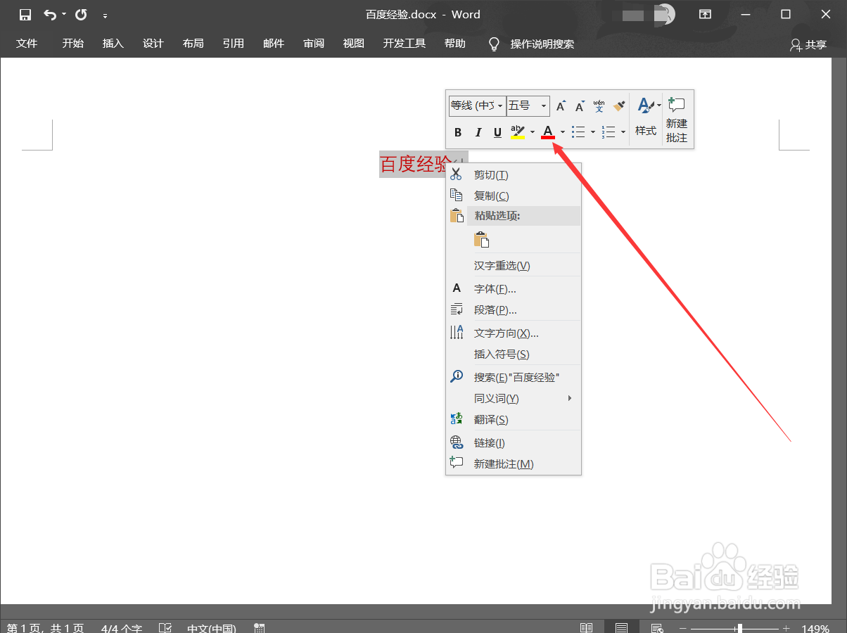Image resolution: width=847 pixels, height=633 pixels.
Task: Click the Redo/Repeat icon
Action: pyautogui.click(x=82, y=15)
